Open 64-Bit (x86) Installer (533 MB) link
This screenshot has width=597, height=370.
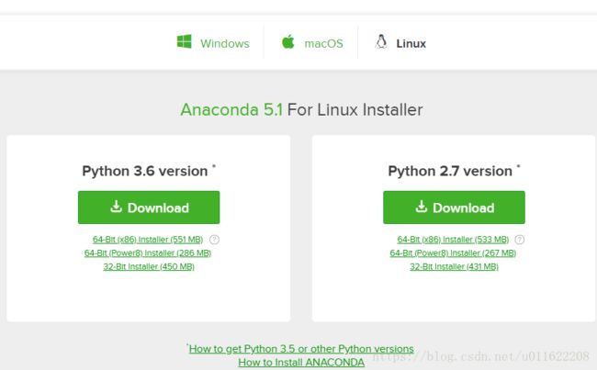pyautogui.click(x=453, y=240)
